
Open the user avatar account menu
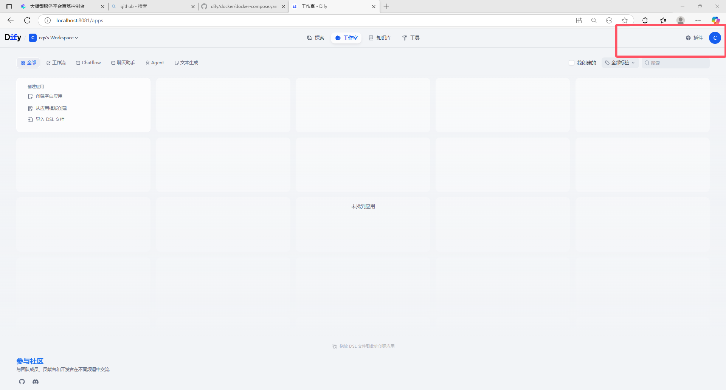(x=715, y=38)
